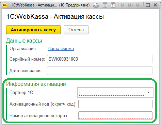
Task: Click the form title 1С:WebKassa - Активация кассы
Action: (x=55, y=17)
